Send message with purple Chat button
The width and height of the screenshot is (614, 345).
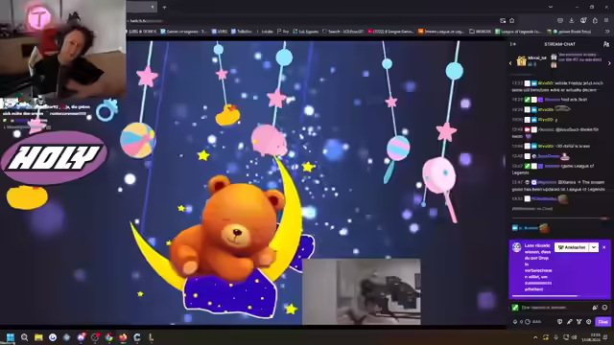tap(602, 322)
